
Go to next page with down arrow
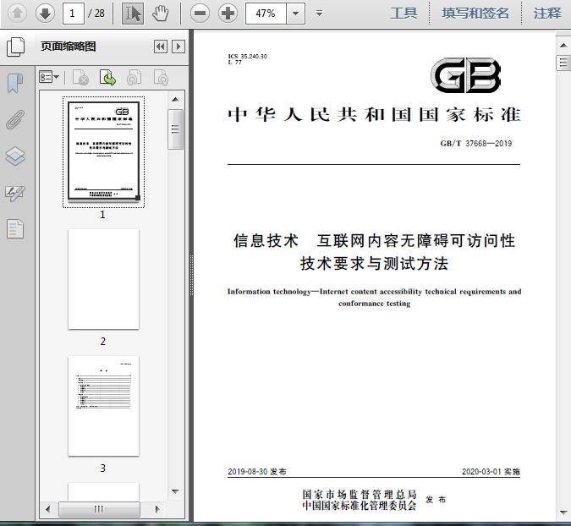click(x=45, y=14)
